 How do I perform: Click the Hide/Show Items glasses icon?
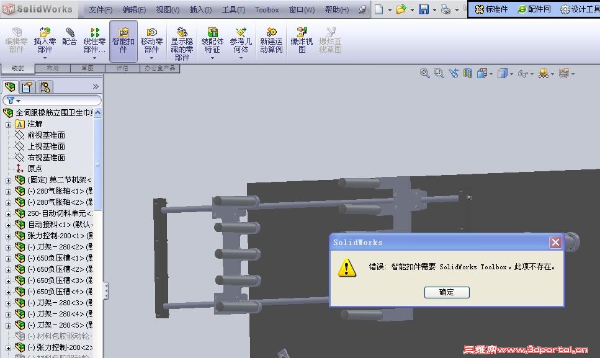point(522,73)
